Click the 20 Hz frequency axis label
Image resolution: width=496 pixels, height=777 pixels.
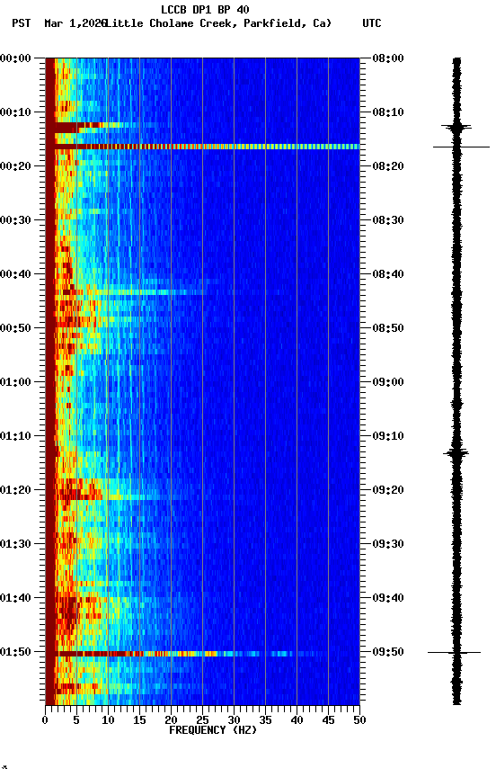tap(171, 720)
